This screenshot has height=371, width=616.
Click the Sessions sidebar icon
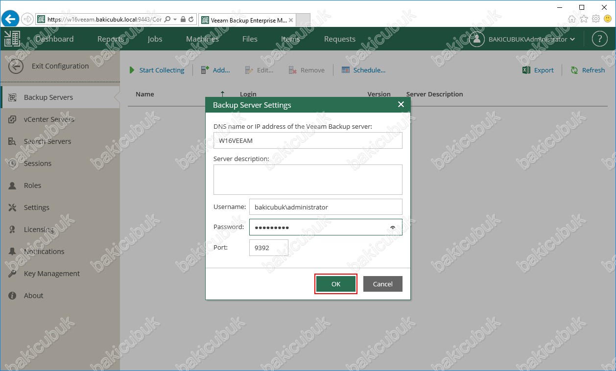13,163
